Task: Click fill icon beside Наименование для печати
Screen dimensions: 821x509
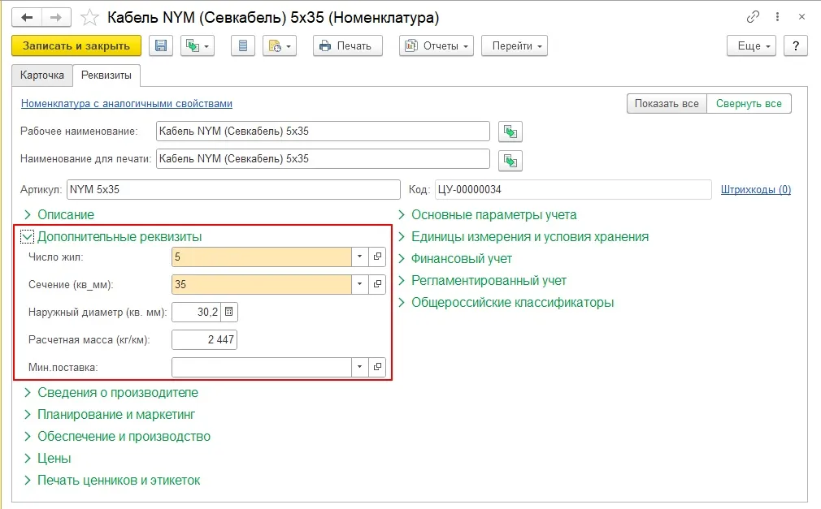Action: pyautogui.click(x=510, y=160)
